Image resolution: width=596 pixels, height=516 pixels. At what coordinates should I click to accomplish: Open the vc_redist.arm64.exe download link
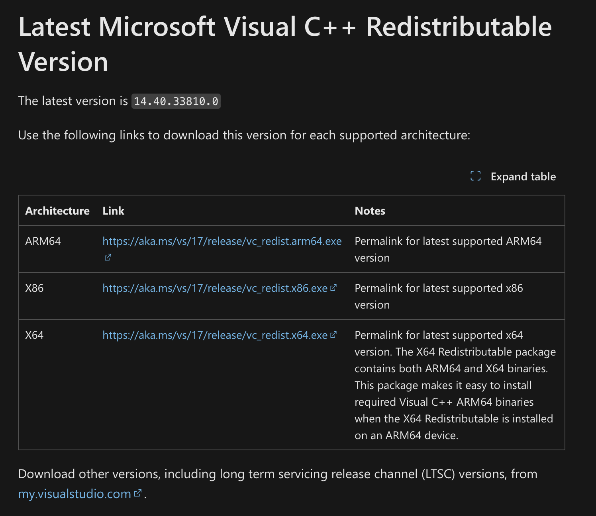222,241
